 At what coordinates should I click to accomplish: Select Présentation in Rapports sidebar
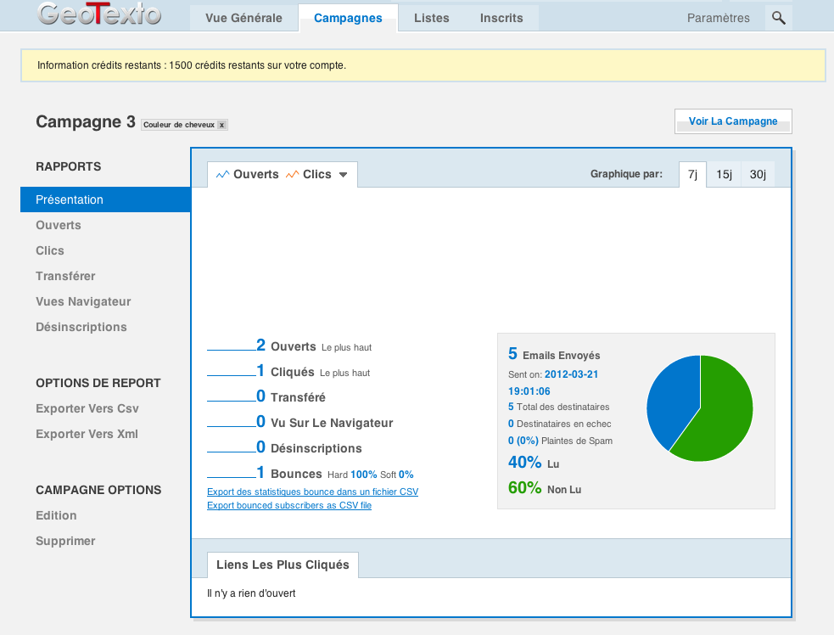pos(105,199)
